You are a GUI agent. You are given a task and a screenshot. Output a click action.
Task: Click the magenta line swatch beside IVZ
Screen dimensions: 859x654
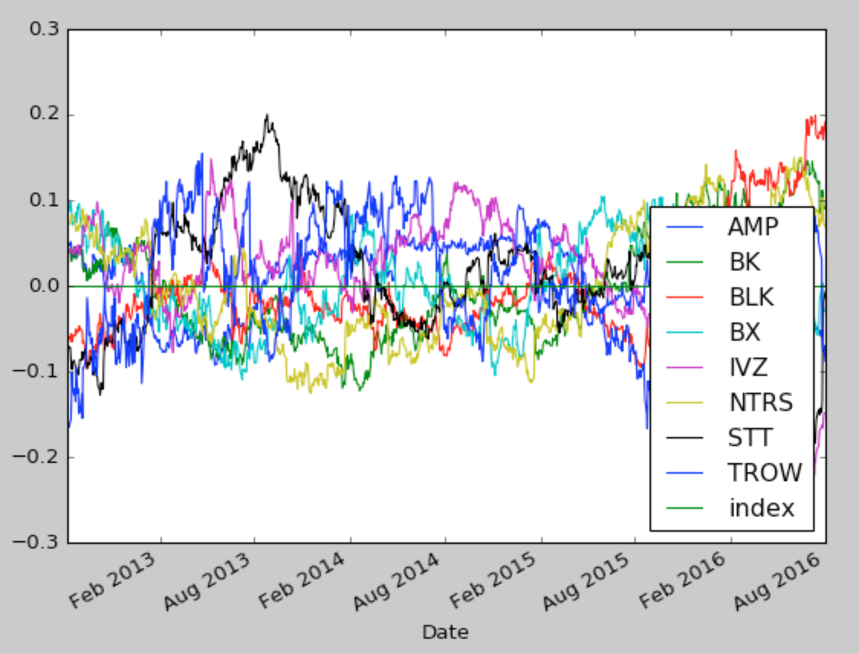coord(685,367)
